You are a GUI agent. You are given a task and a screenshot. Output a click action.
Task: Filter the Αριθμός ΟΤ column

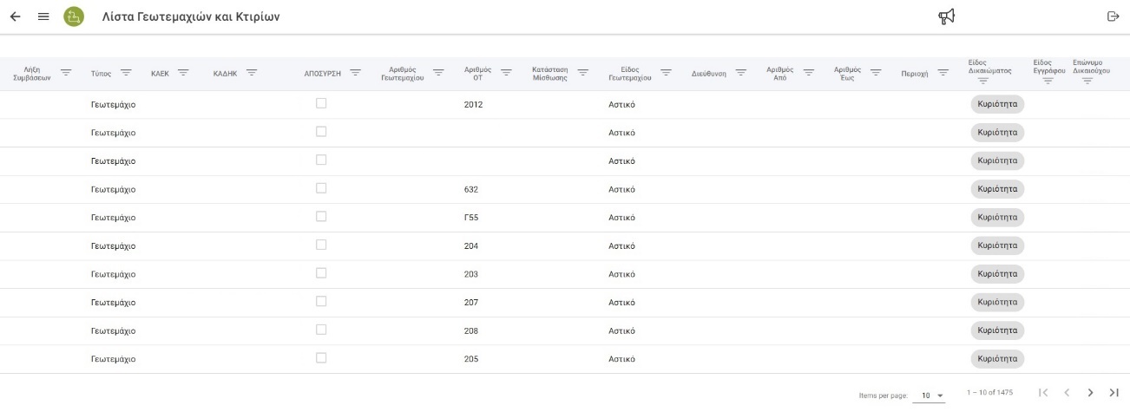point(506,73)
